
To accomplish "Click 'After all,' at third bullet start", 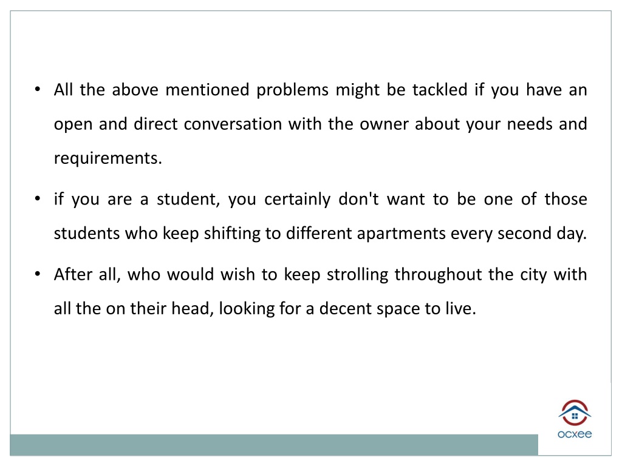I will [x=87, y=274].
